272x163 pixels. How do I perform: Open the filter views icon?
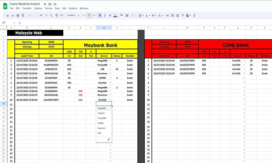pyautogui.click(x=188, y=15)
